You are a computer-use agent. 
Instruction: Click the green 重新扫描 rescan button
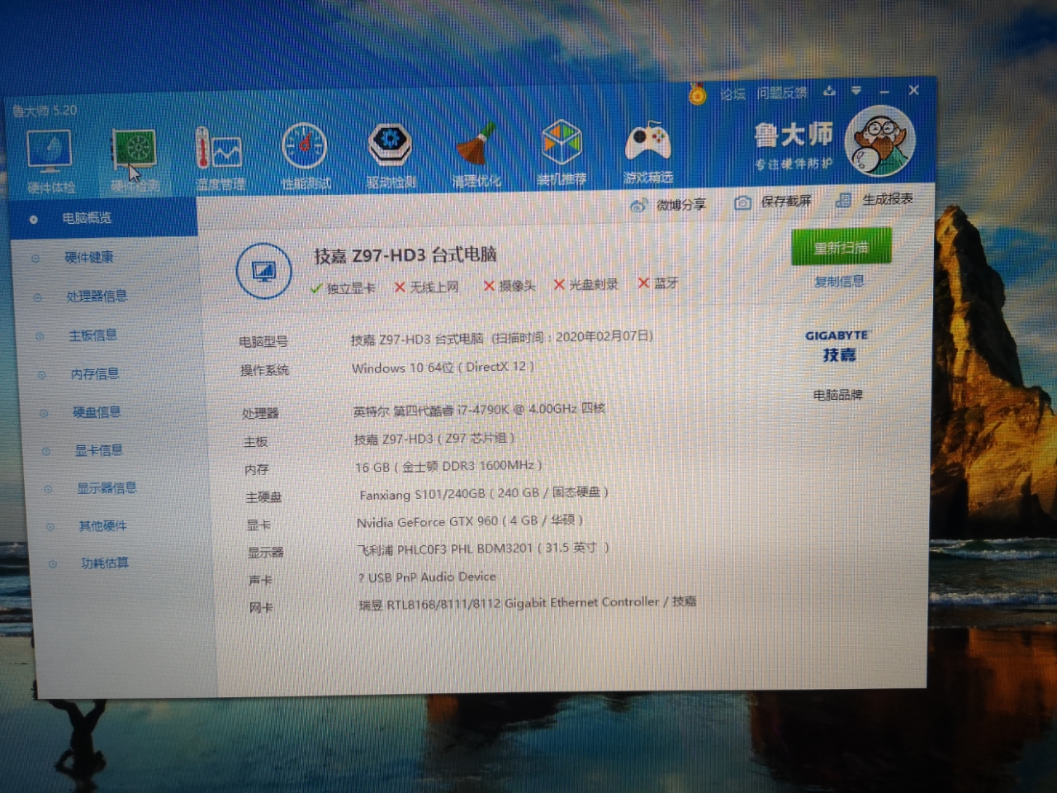841,247
